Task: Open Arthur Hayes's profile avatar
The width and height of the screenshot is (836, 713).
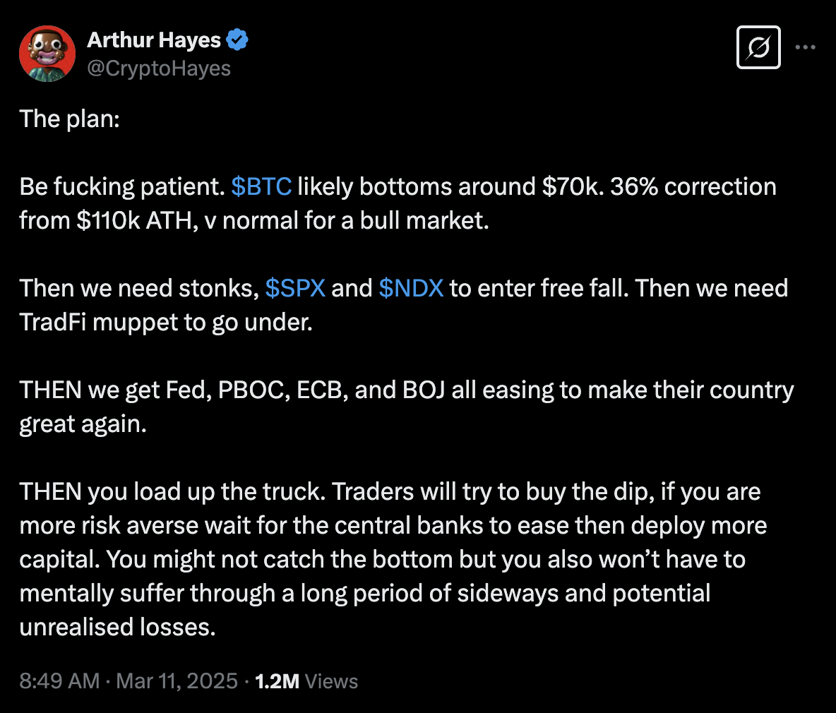Action: (x=47, y=54)
